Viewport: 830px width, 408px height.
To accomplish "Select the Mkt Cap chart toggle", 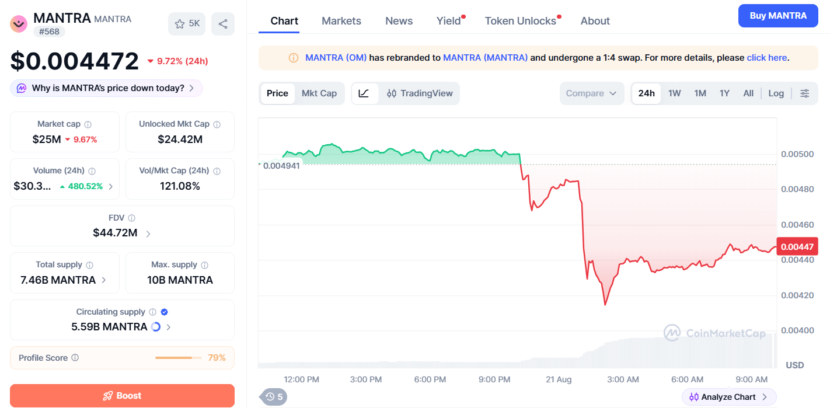I will click(319, 93).
